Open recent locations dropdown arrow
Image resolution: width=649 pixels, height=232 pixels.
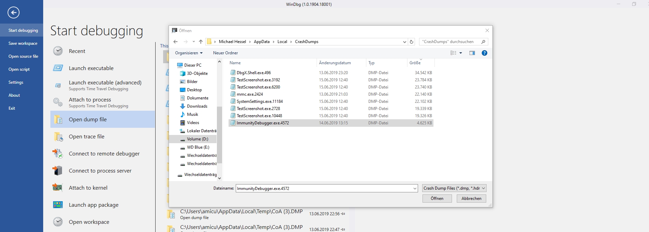(194, 42)
